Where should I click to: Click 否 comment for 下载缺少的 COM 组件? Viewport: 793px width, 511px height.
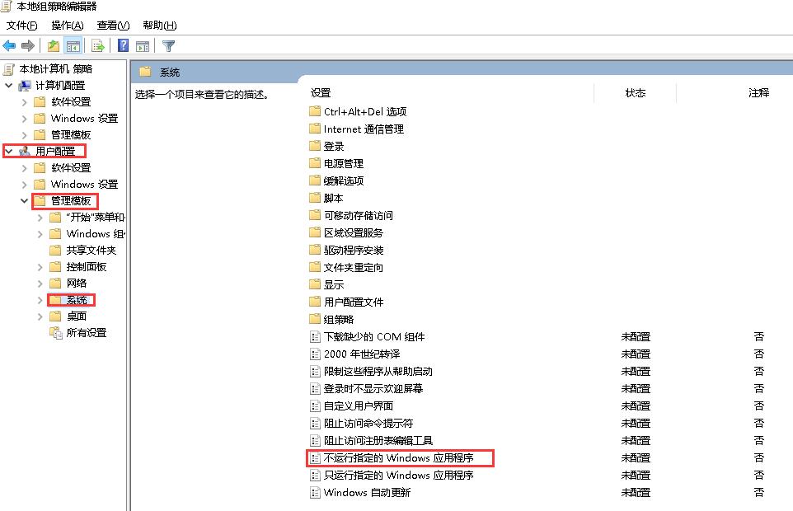tap(758, 336)
